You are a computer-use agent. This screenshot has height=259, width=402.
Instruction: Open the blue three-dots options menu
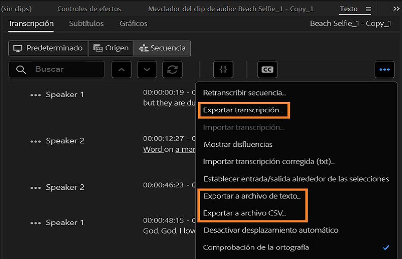384,70
